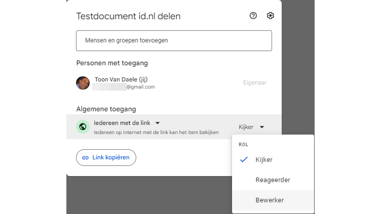Expand the Kijker role dropdown button
The height and width of the screenshot is (214, 381).
(x=251, y=127)
